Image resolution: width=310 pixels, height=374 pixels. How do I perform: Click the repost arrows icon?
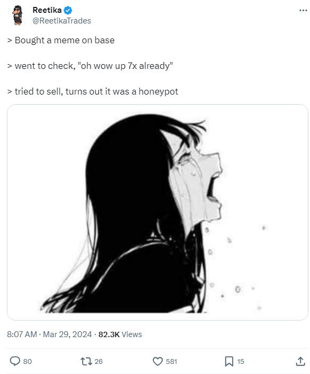click(86, 361)
